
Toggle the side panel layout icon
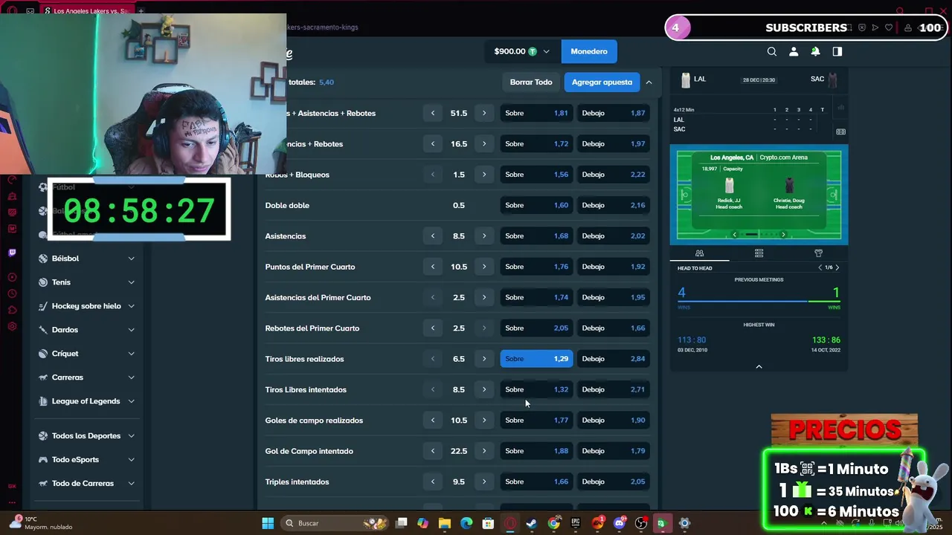(x=837, y=51)
